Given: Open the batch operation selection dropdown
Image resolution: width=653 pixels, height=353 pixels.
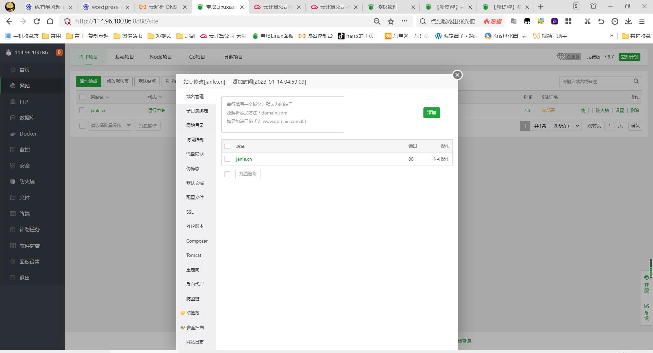Looking at the screenshot, I should (111, 126).
